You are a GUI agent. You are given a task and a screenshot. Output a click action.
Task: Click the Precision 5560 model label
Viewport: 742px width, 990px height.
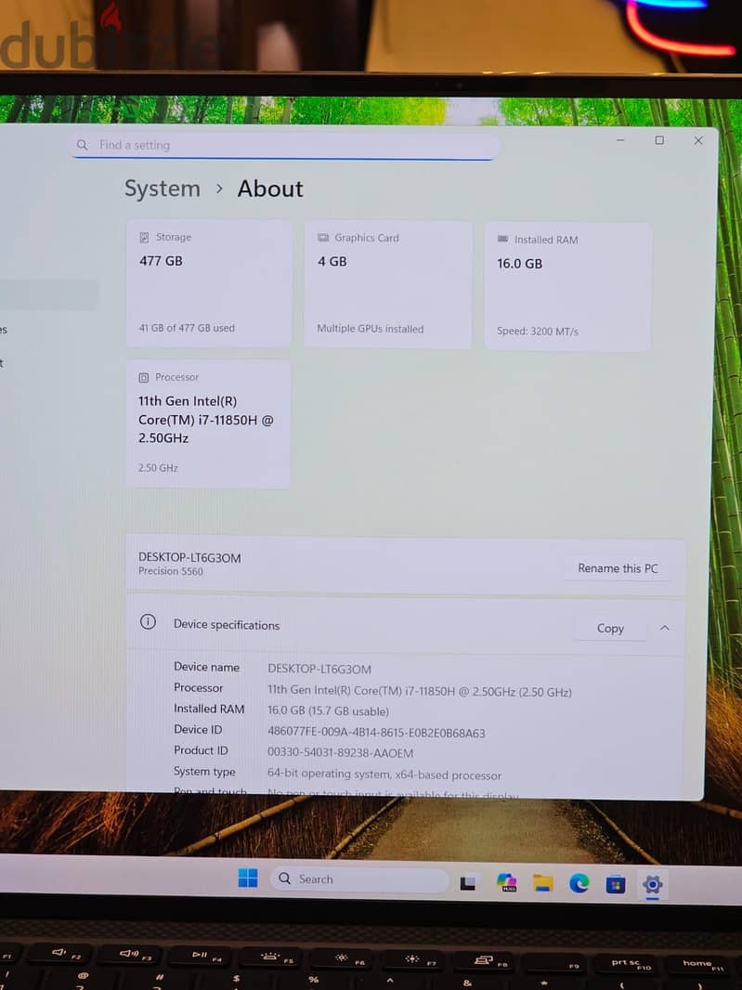click(x=171, y=571)
